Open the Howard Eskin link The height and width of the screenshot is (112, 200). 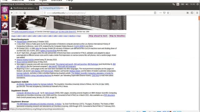pyautogui.click(x=22, y=42)
